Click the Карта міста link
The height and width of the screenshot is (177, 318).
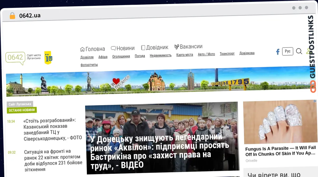pos(185,55)
